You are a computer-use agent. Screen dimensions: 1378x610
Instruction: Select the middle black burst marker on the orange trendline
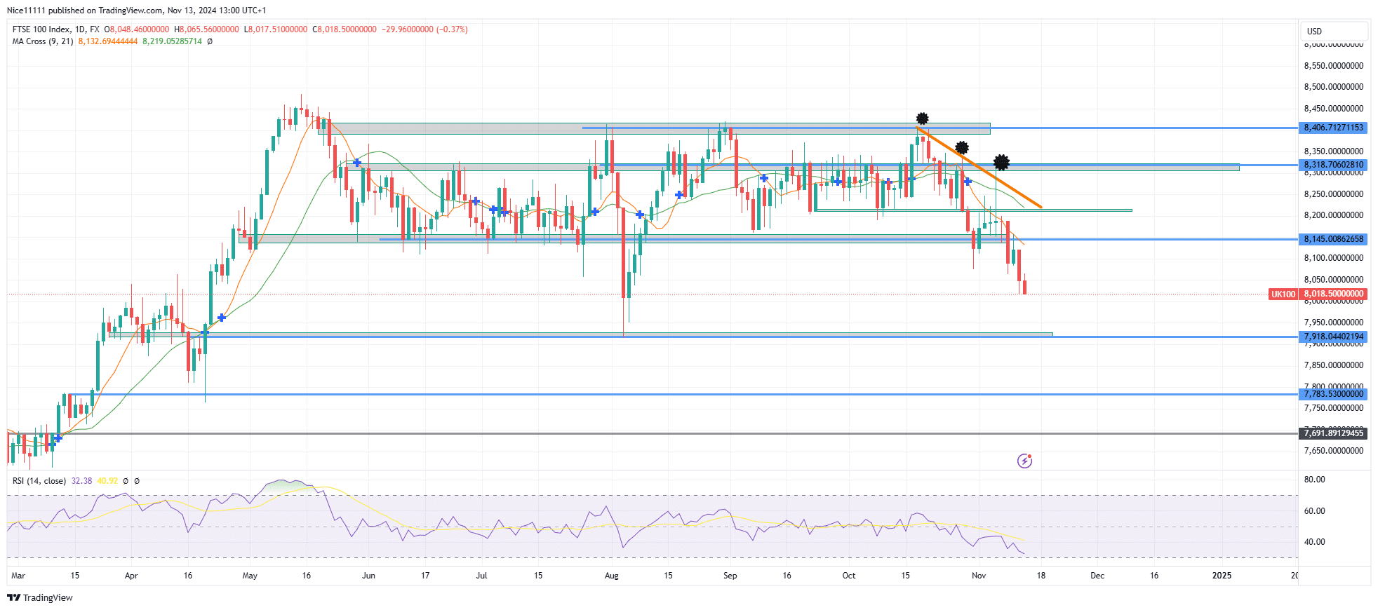962,148
